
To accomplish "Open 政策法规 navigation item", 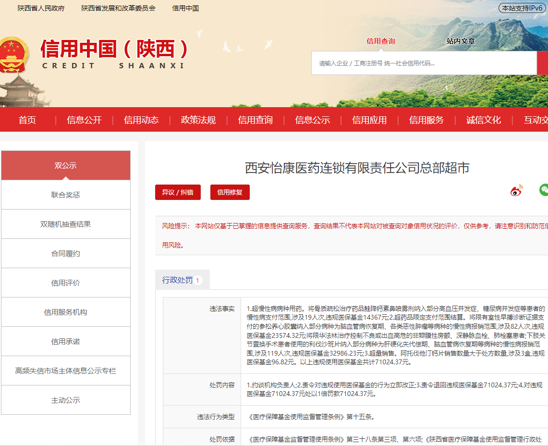I will 198,120.
